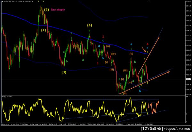Click the orange (iv) label near June 2015
The image size is (192, 132).
pos(114,54)
